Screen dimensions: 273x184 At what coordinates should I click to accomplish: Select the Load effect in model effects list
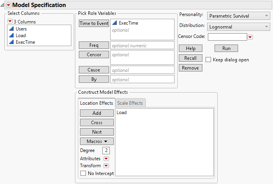122,113
